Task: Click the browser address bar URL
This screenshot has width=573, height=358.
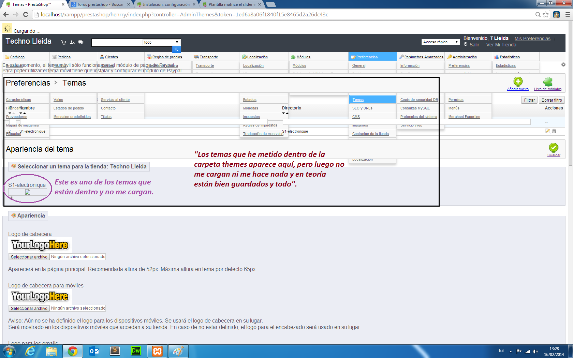Action: click(x=184, y=14)
